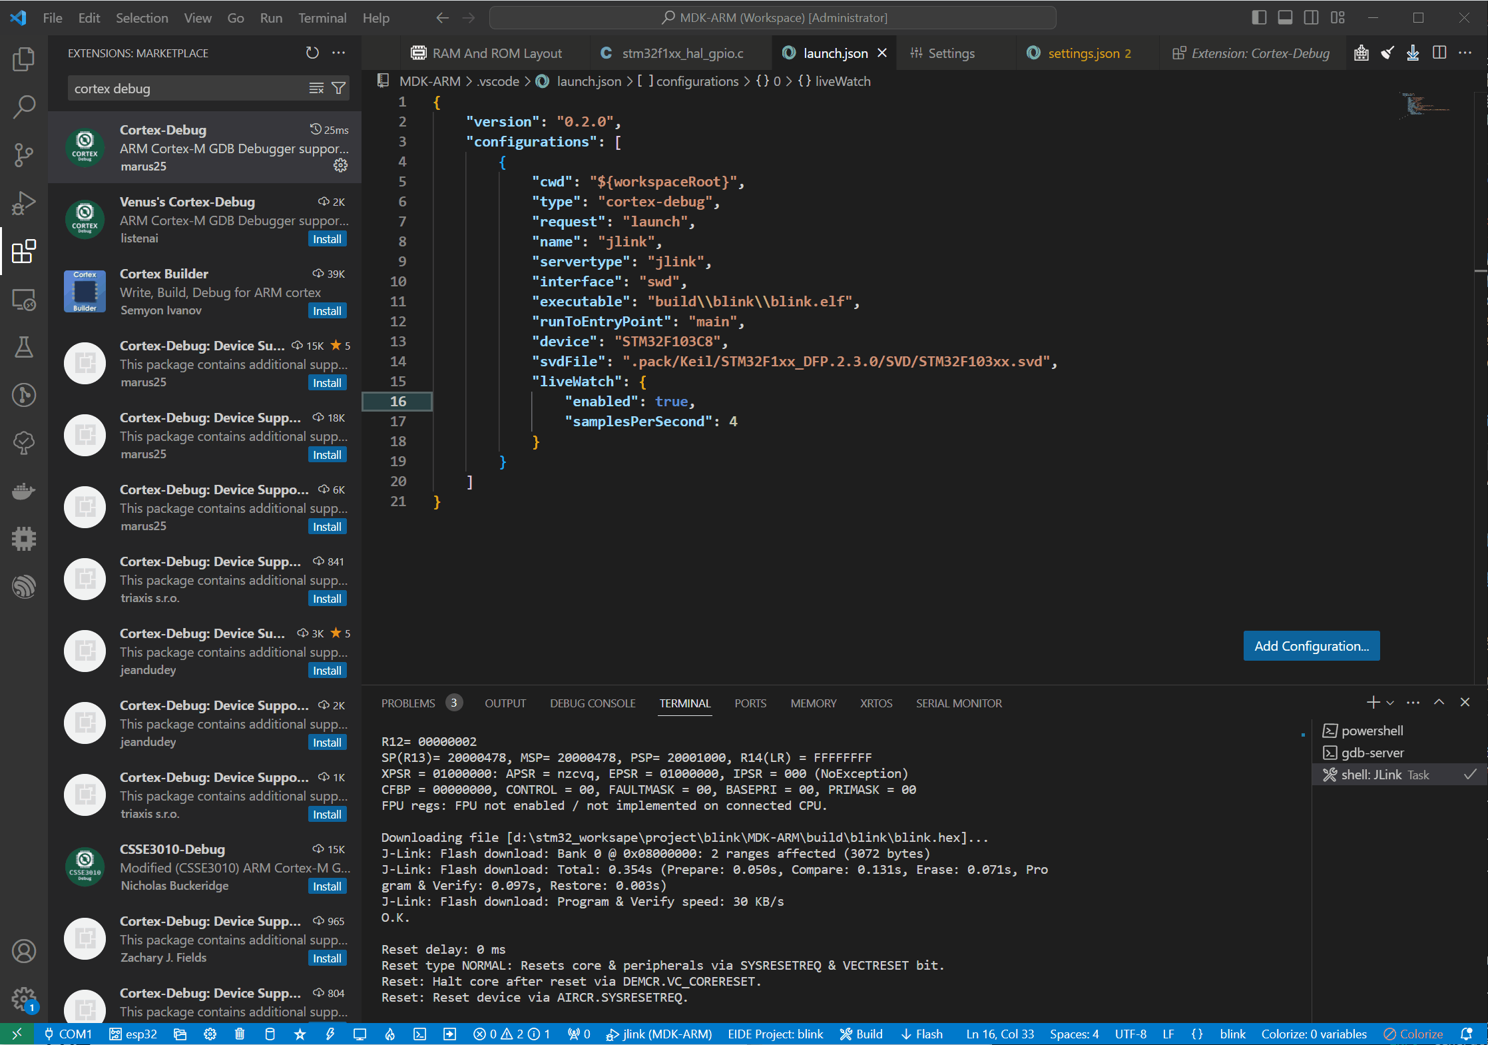
Task: Click the editor minimap
Action: pos(1425,105)
